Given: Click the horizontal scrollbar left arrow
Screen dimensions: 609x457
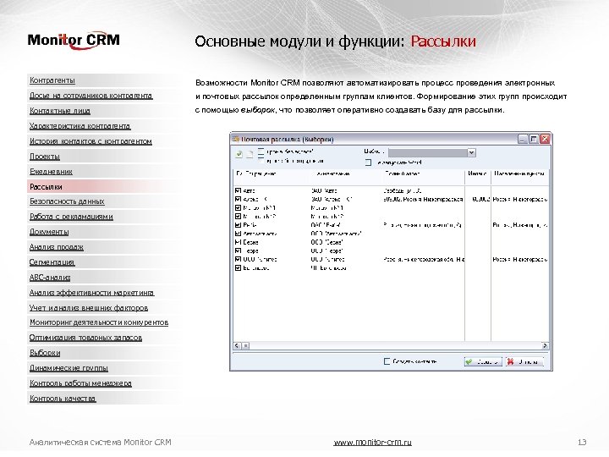Looking at the screenshot, I should point(237,345).
